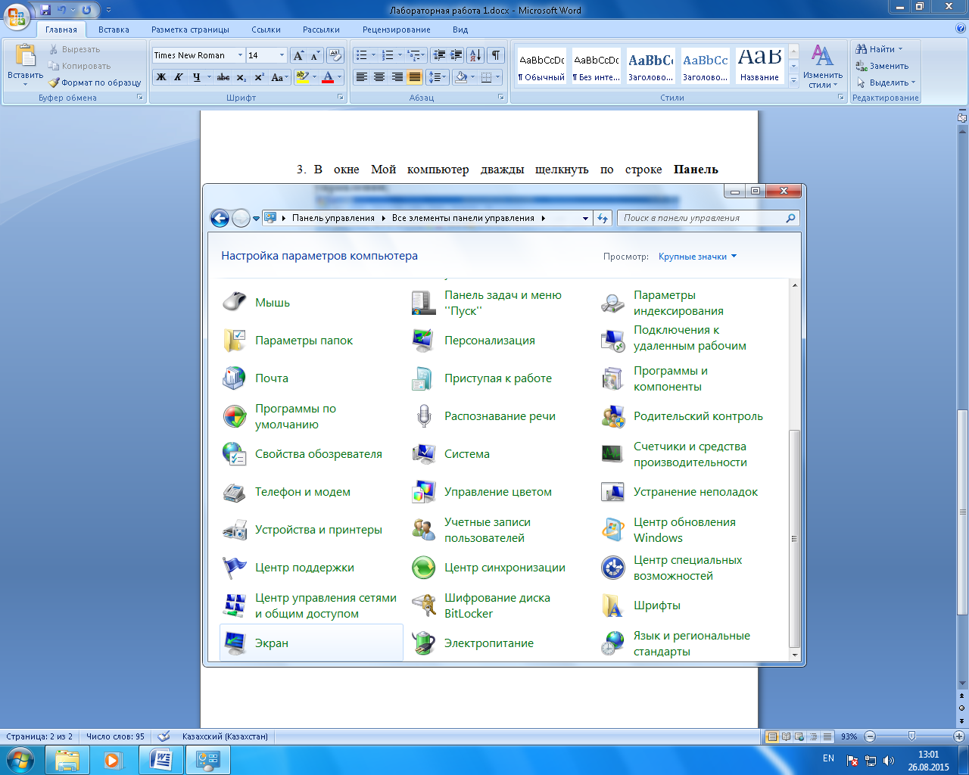Toggle justify alignment
This screenshot has width=969, height=775.
[x=415, y=77]
